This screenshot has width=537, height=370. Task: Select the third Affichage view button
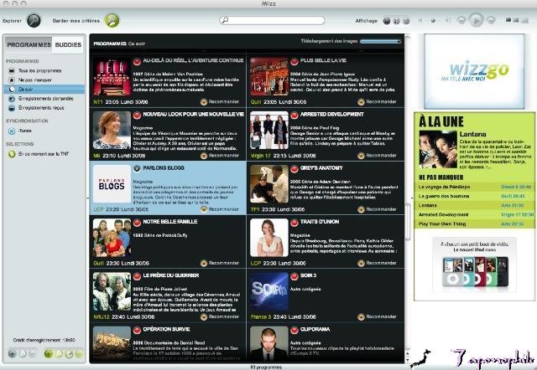tap(406, 21)
